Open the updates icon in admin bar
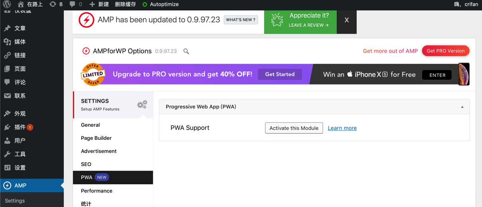The image size is (482, 207). point(53,4)
